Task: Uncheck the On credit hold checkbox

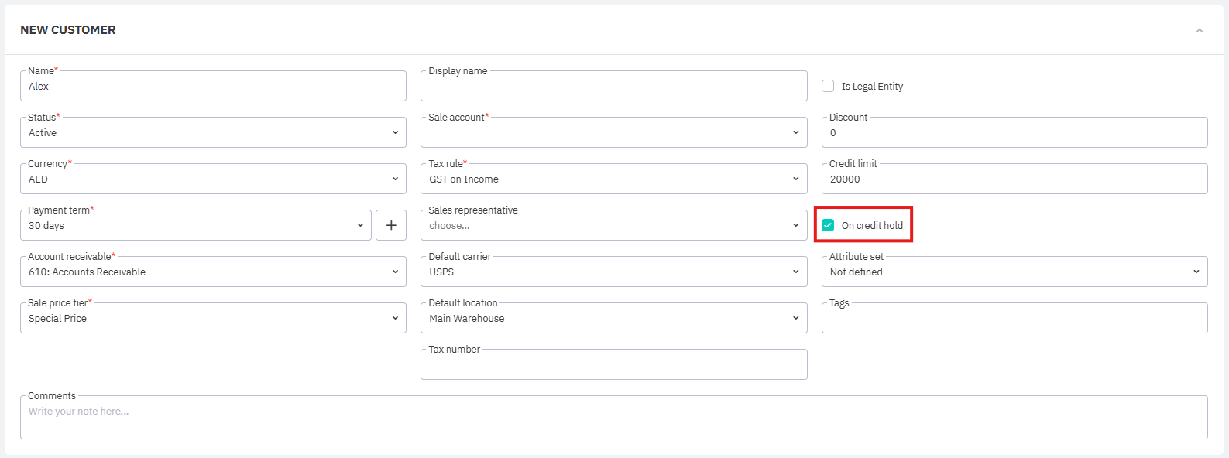Action: point(828,225)
